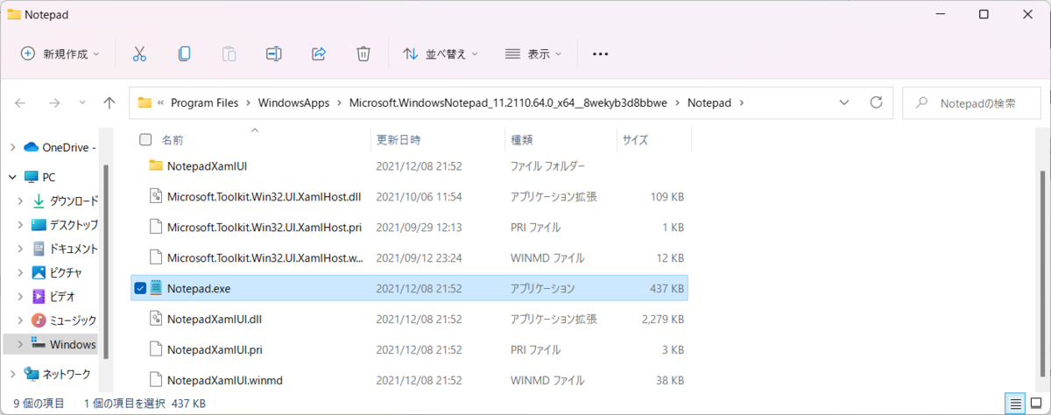1051x415 pixels.
Task: Click the Notepad.exe application icon
Action: tap(156, 287)
